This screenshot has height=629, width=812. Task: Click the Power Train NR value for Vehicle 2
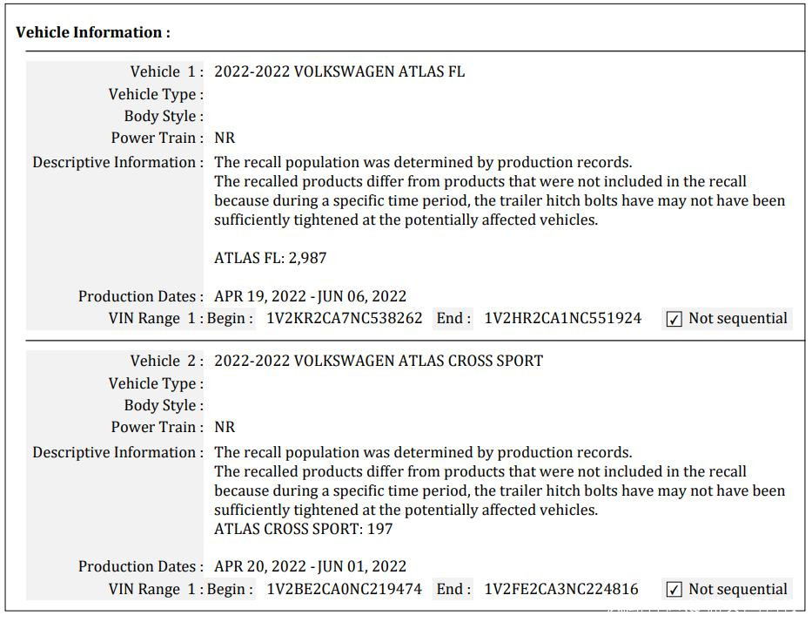pos(225,427)
